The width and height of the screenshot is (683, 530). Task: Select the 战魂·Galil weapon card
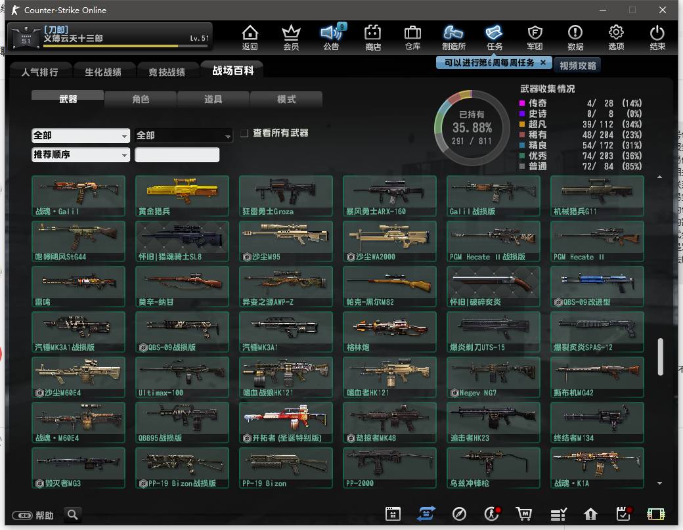coord(78,196)
